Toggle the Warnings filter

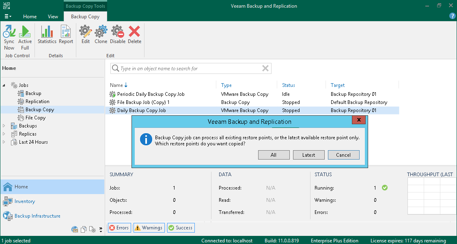click(x=149, y=228)
